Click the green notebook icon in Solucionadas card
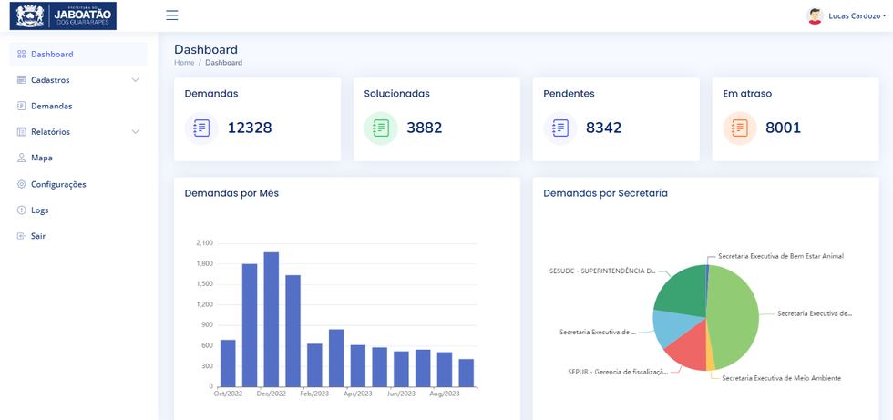The width and height of the screenshot is (893, 420). pos(381,128)
